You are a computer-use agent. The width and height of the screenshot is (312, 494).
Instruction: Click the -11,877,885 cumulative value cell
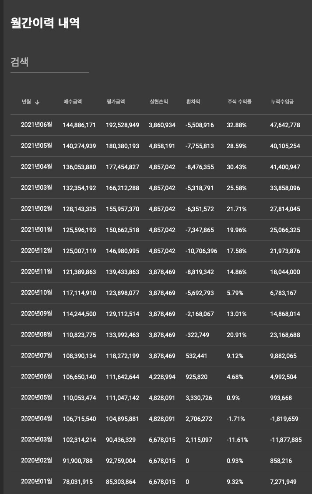pyautogui.click(x=286, y=440)
